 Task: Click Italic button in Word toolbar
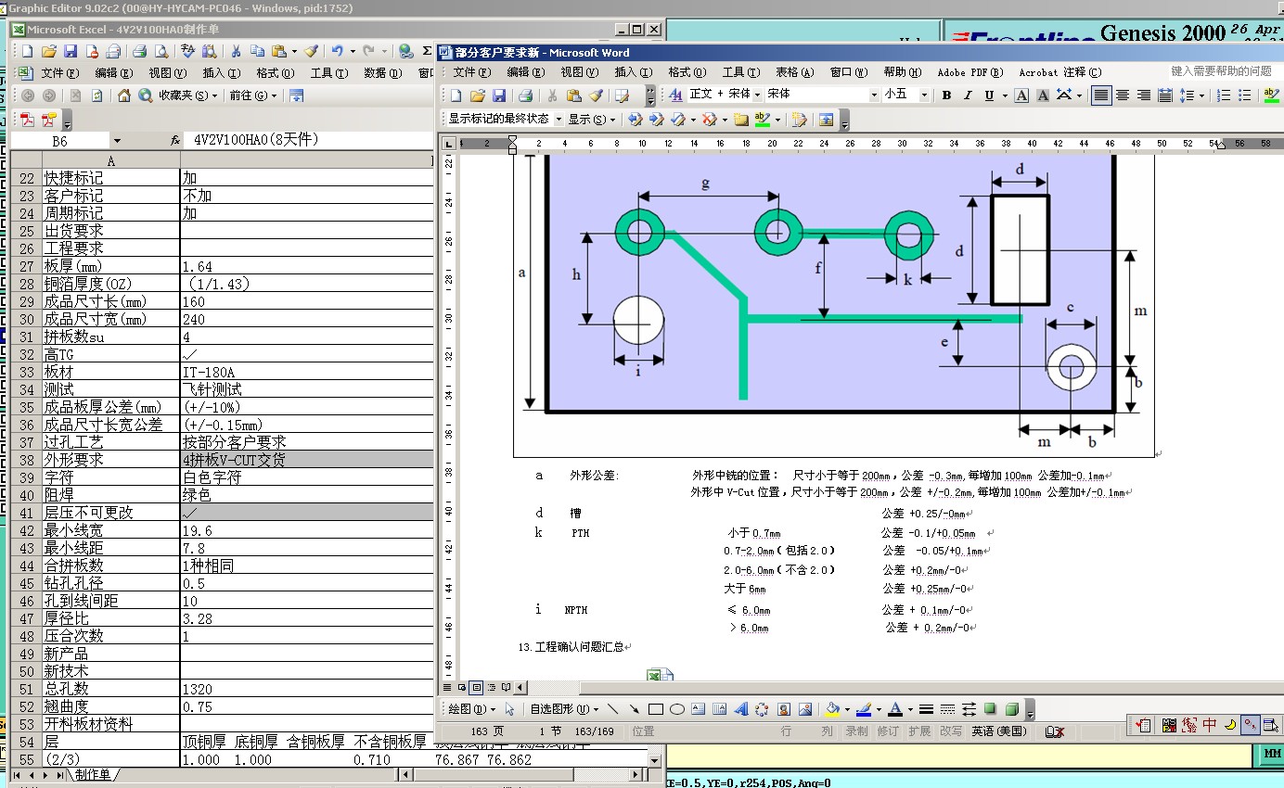click(x=968, y=95)
